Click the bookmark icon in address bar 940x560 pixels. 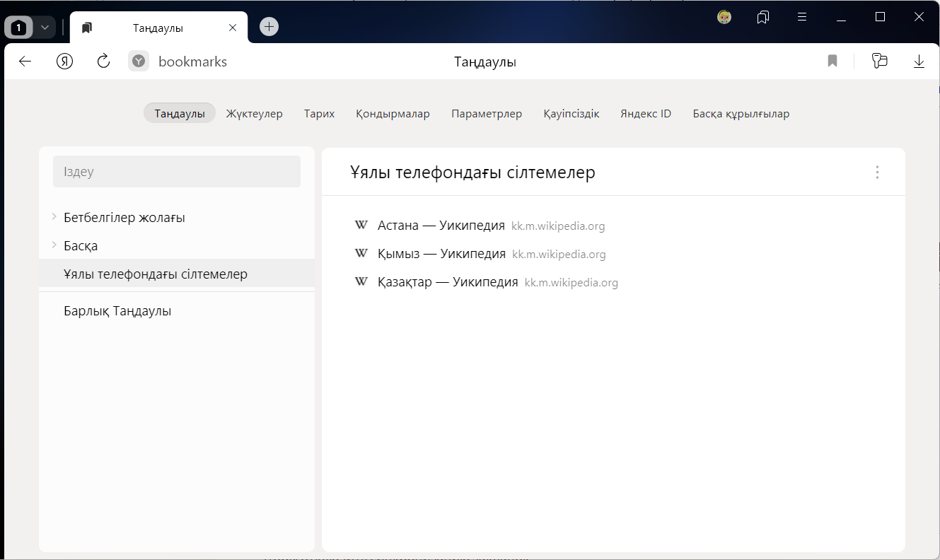pyautogui.click(x=832, y=62)
